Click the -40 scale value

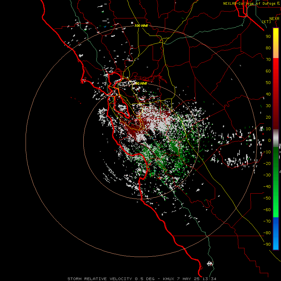(267, 187)
